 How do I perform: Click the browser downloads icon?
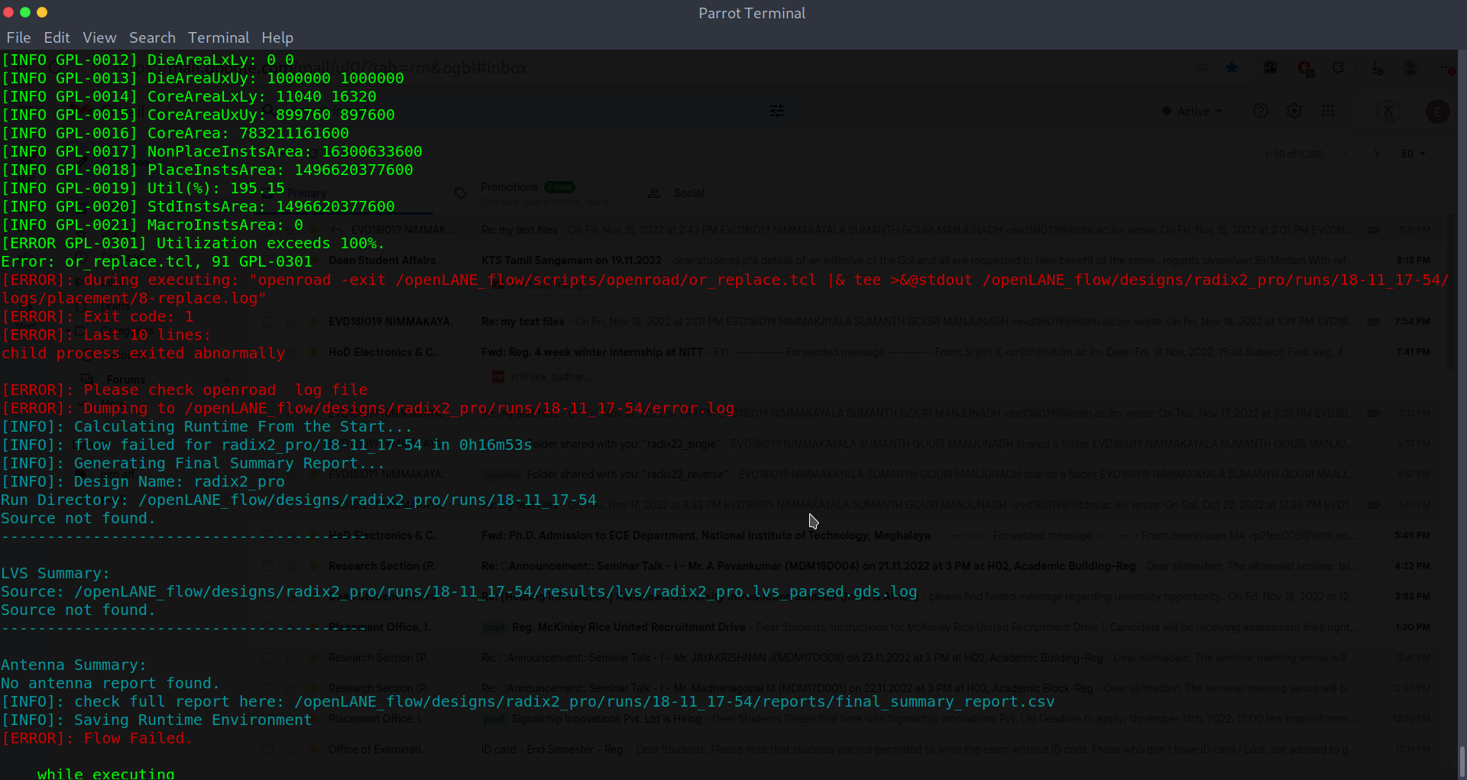pos(1377,67)
